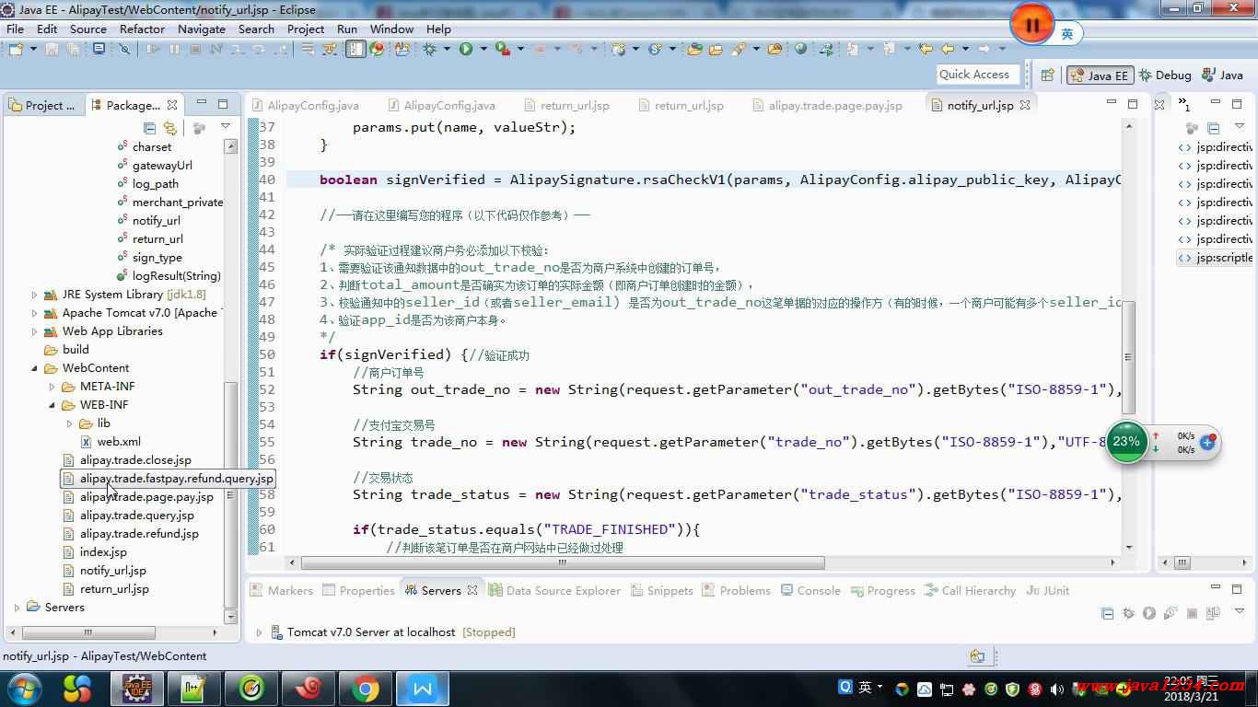Click the Open Perspective icon
Screen dimensions: 1258x707
(1047, 75)
